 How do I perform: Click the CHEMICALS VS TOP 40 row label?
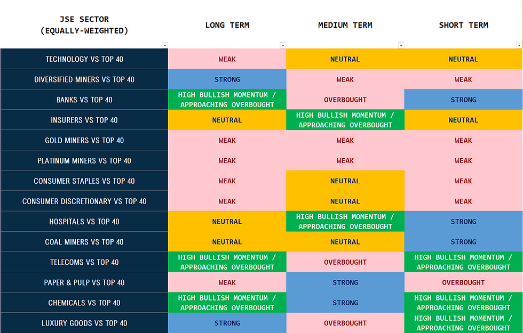pyautogui.click(x=84, y=303)
